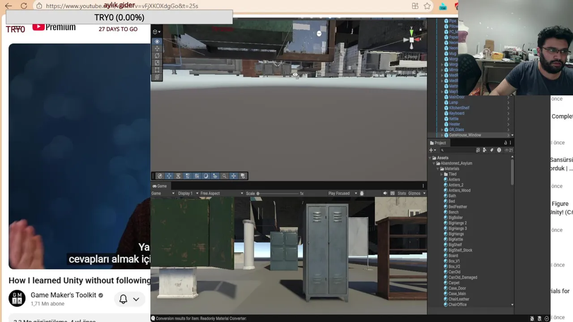
Task: Click the crescent circle icon in Scene overlay bar
Action: coord(206,176)
